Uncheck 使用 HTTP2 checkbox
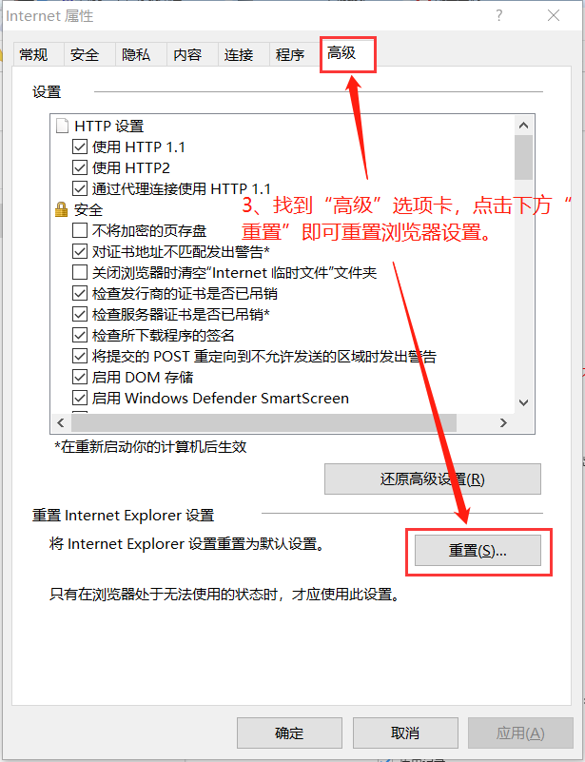The image size is (585, 762). pyautogui.click(x=79, y=167)
